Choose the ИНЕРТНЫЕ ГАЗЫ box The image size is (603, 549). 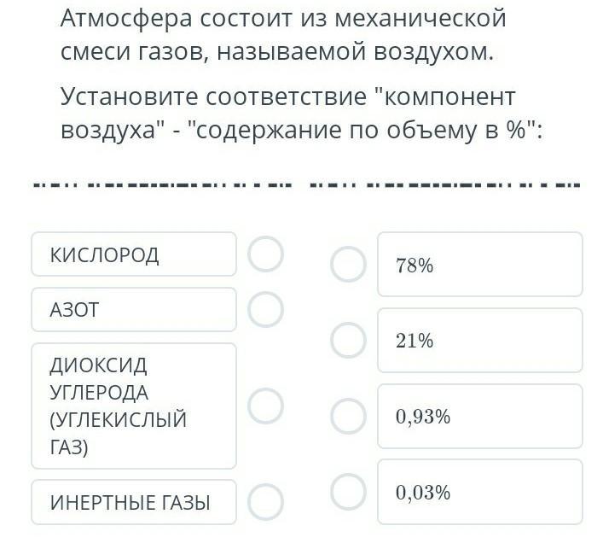pyautogui.click(x=134, y=502)
